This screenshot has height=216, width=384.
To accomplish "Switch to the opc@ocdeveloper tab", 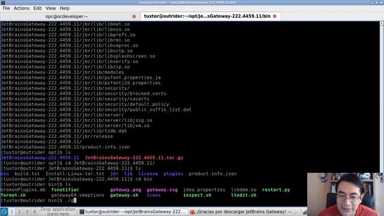I will click(67, 16).
